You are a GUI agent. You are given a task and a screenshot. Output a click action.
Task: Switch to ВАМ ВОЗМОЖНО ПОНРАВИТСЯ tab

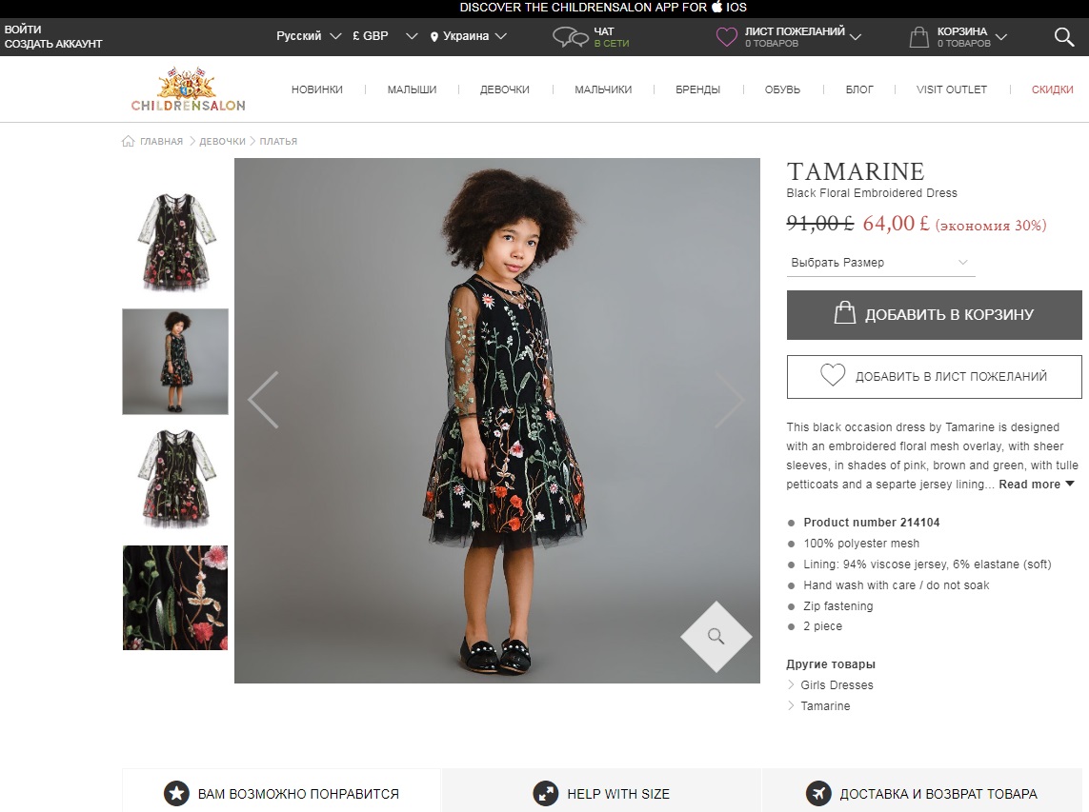click(x=281, y=790)
